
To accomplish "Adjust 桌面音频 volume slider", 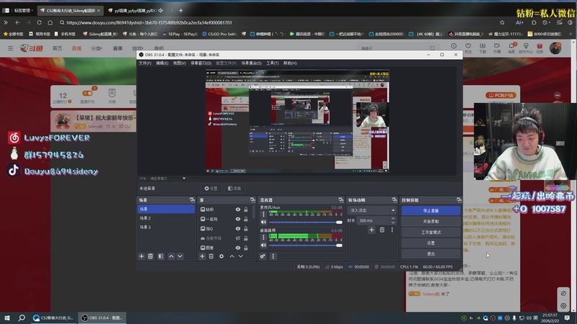I will pyautogui.click(x=305, y=245).
